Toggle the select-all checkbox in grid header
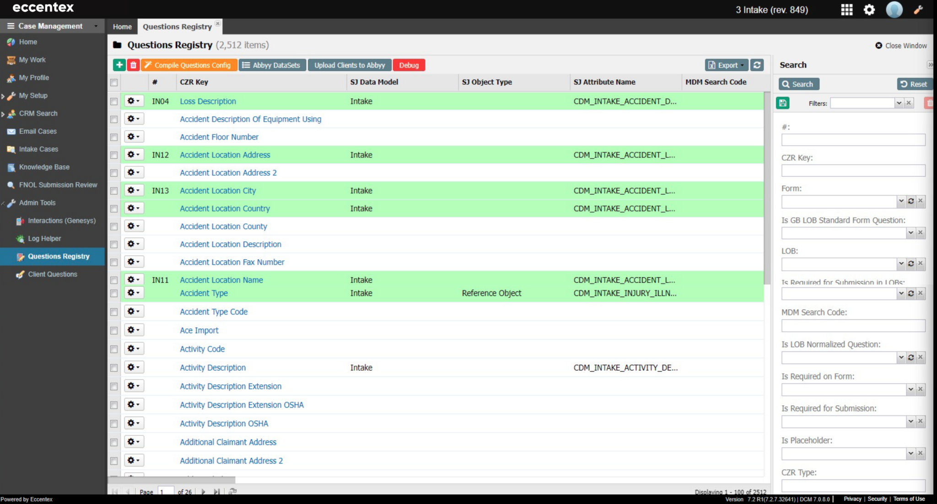 [114, 82]
